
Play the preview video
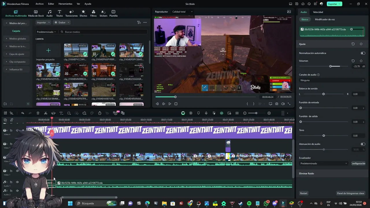[x=170, y=104]
